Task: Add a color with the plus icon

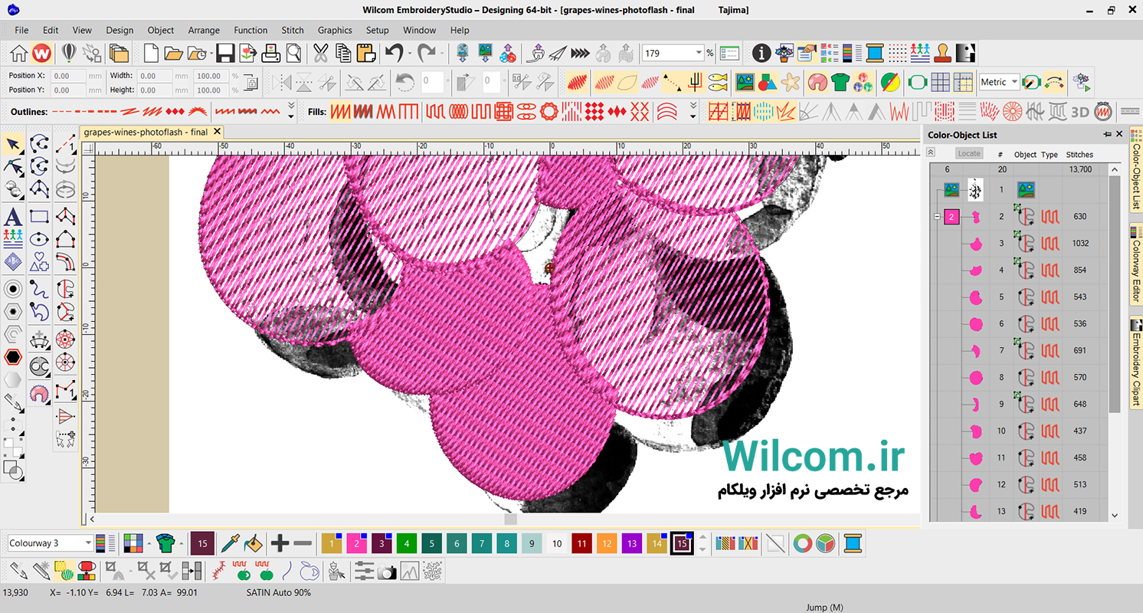Action: coord(280,543)
